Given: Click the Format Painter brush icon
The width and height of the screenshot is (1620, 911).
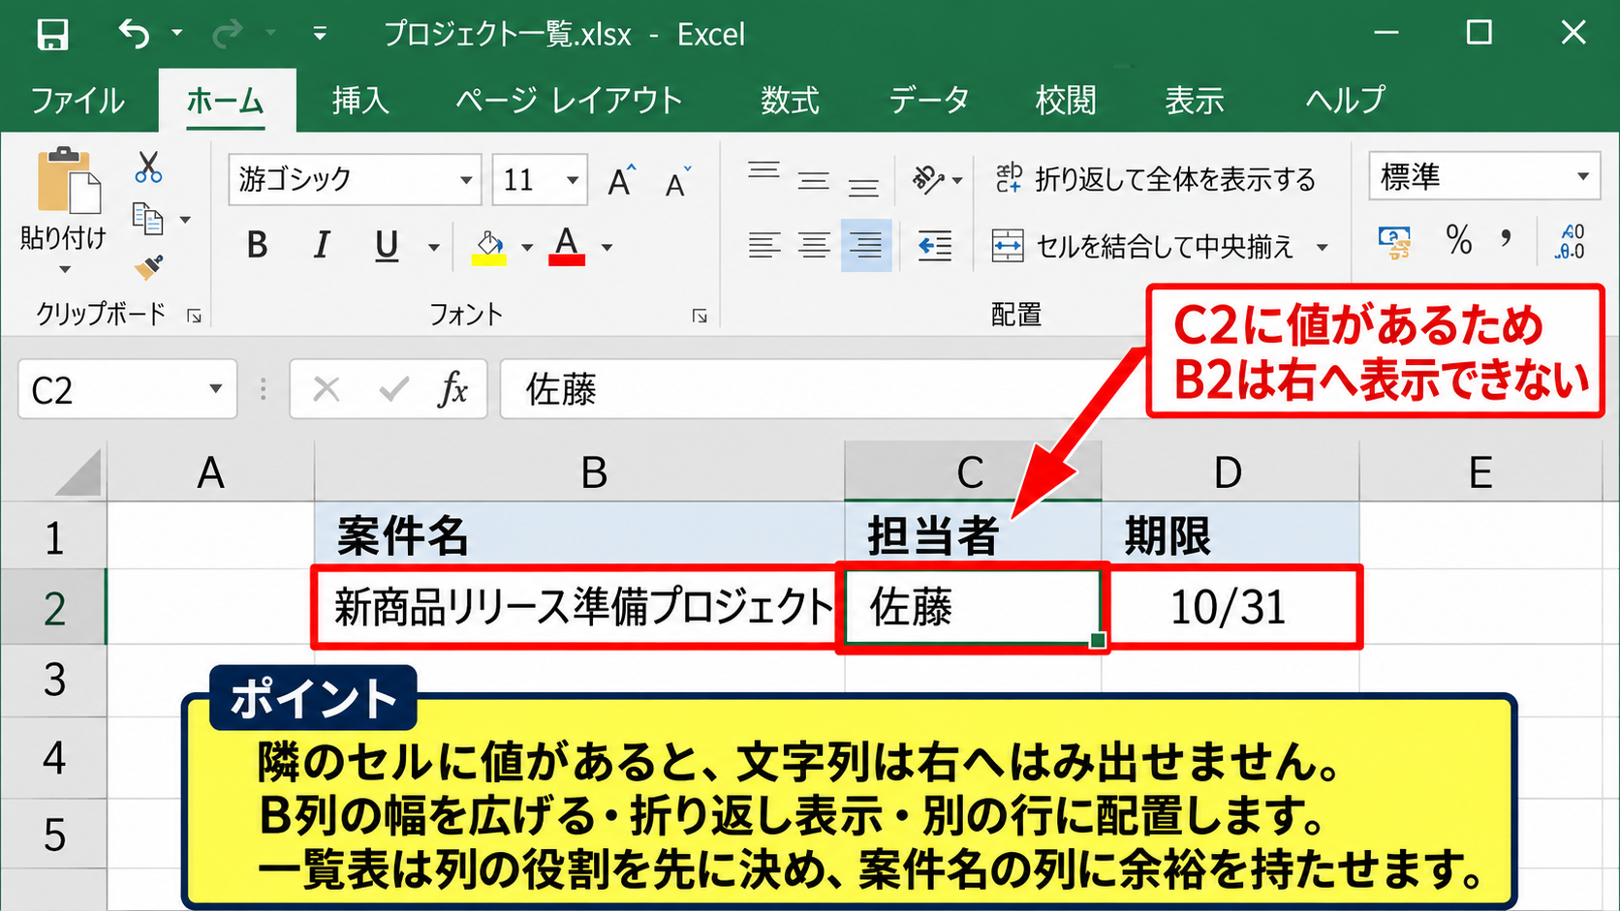Looking at the screenshot, I should (x=148, y=267).
